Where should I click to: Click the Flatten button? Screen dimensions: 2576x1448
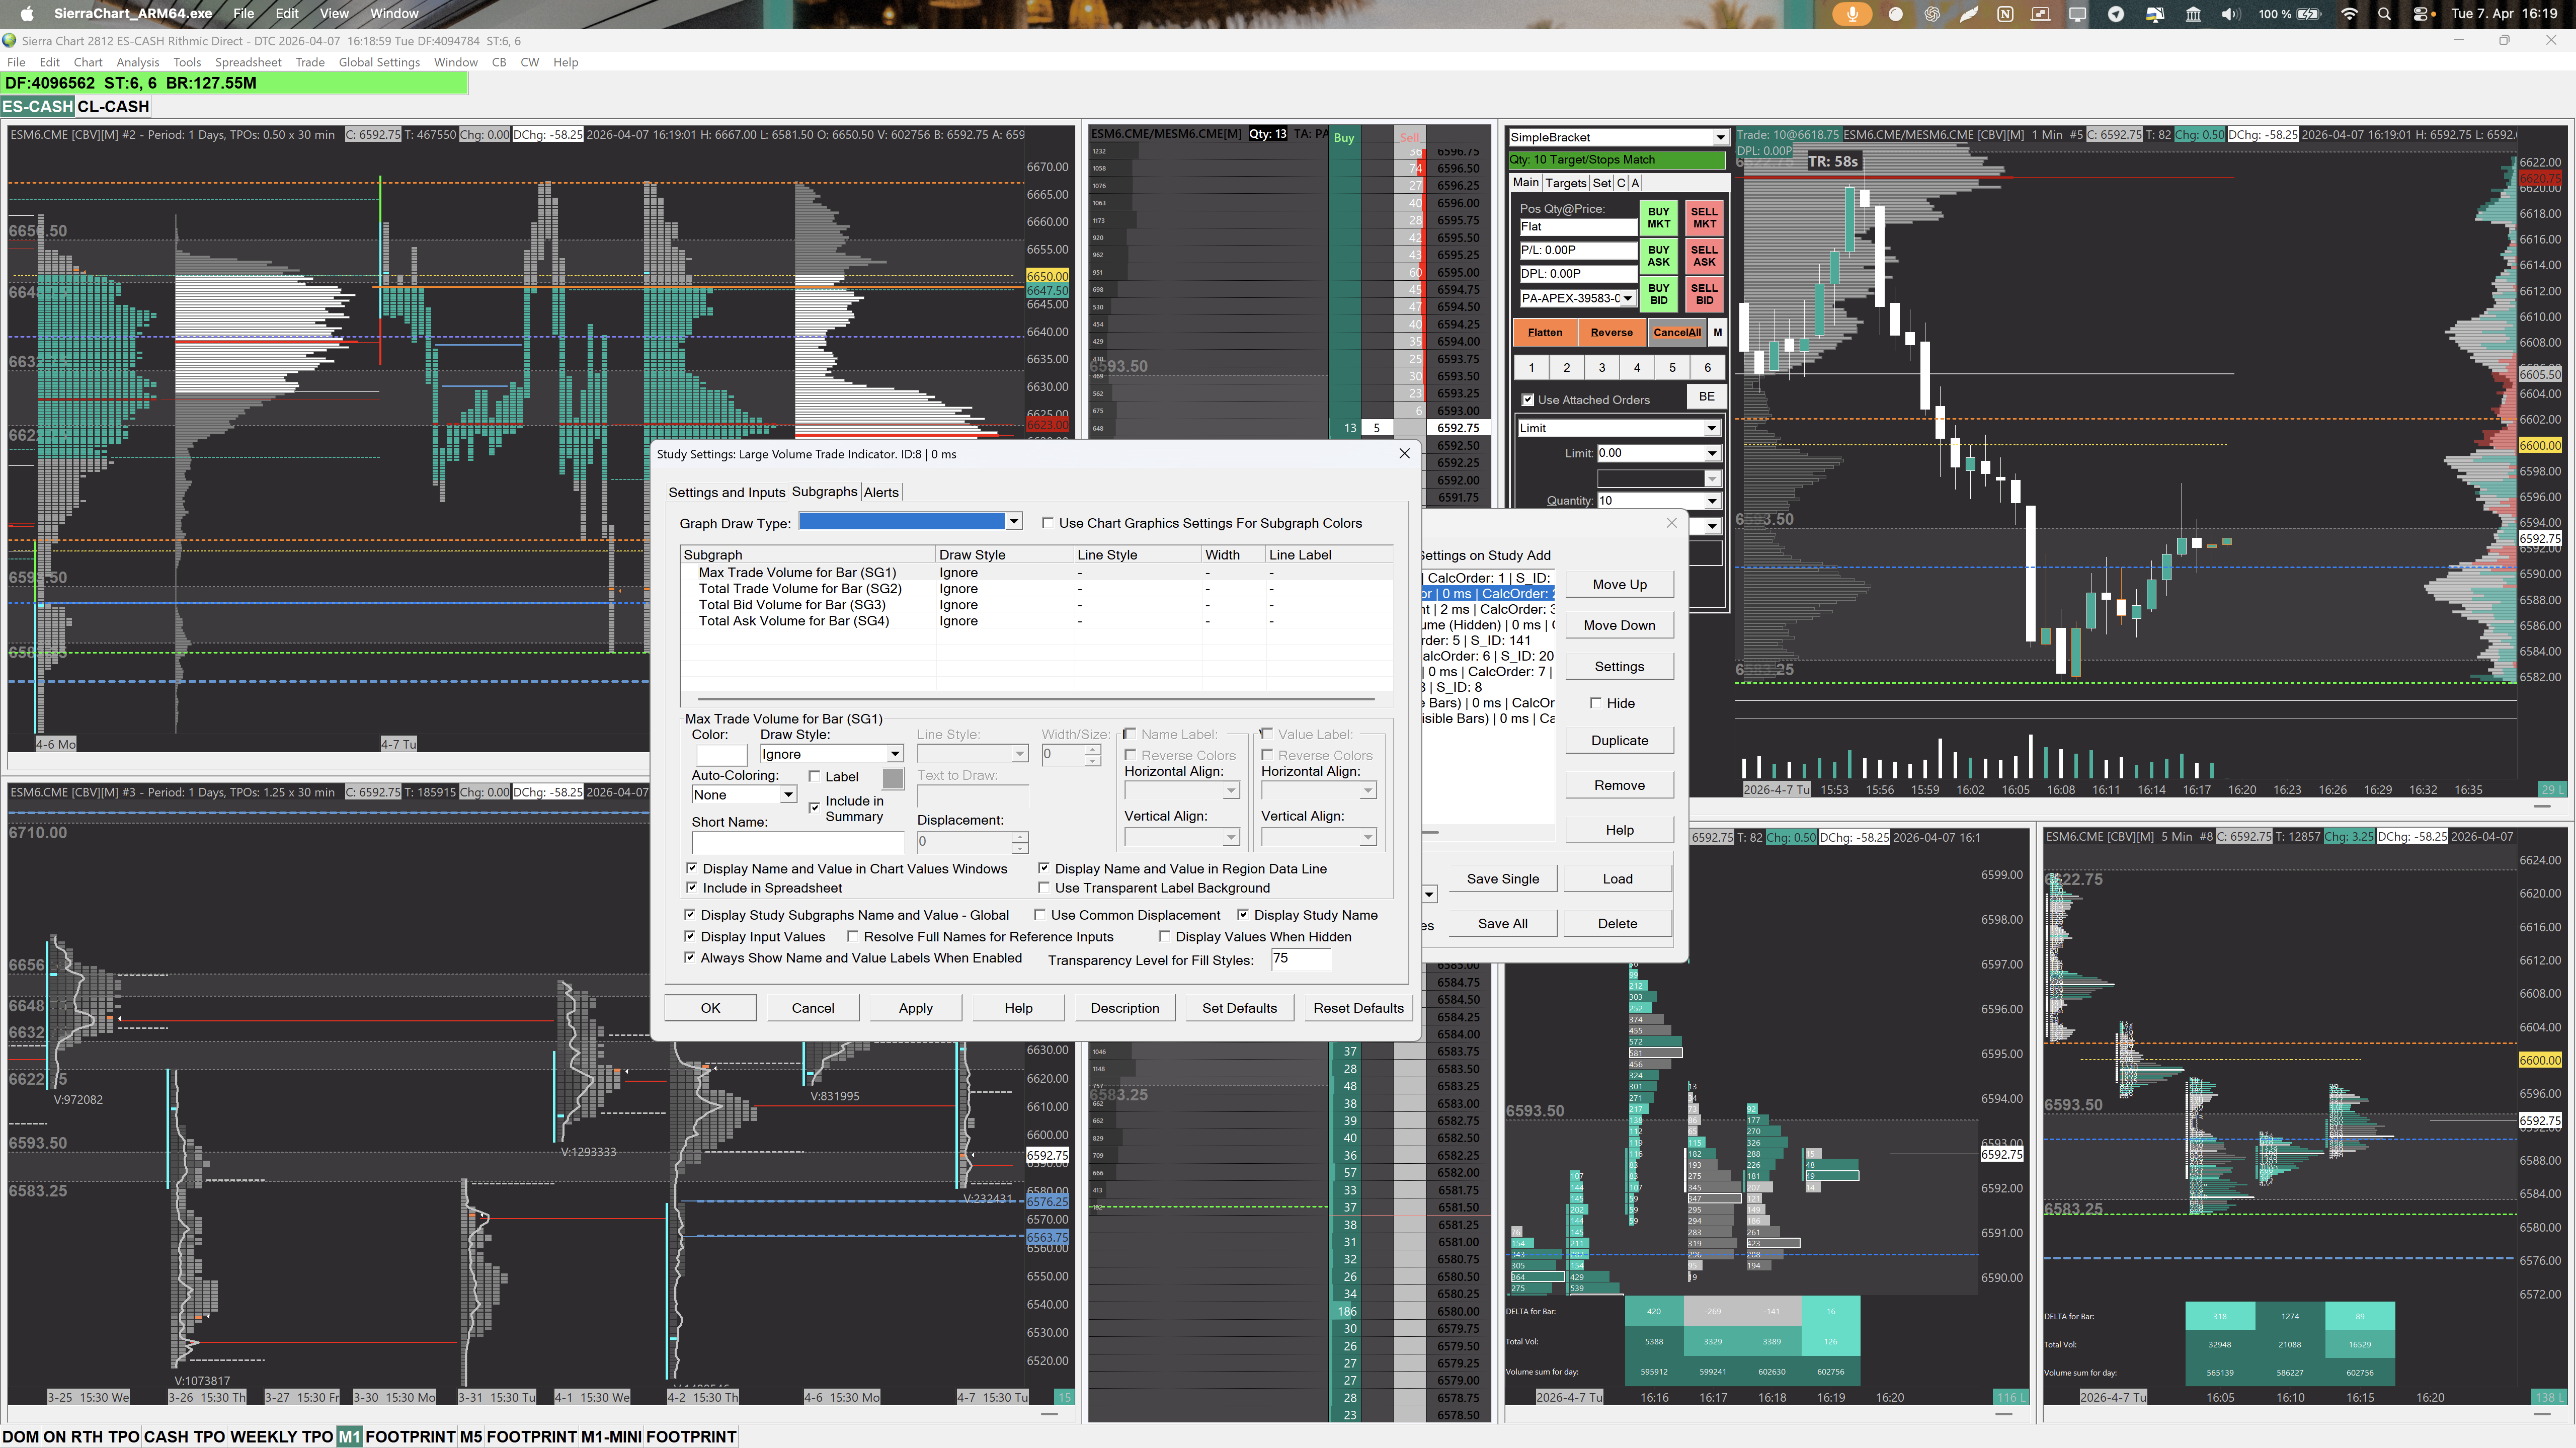[x=1544, y=332]
